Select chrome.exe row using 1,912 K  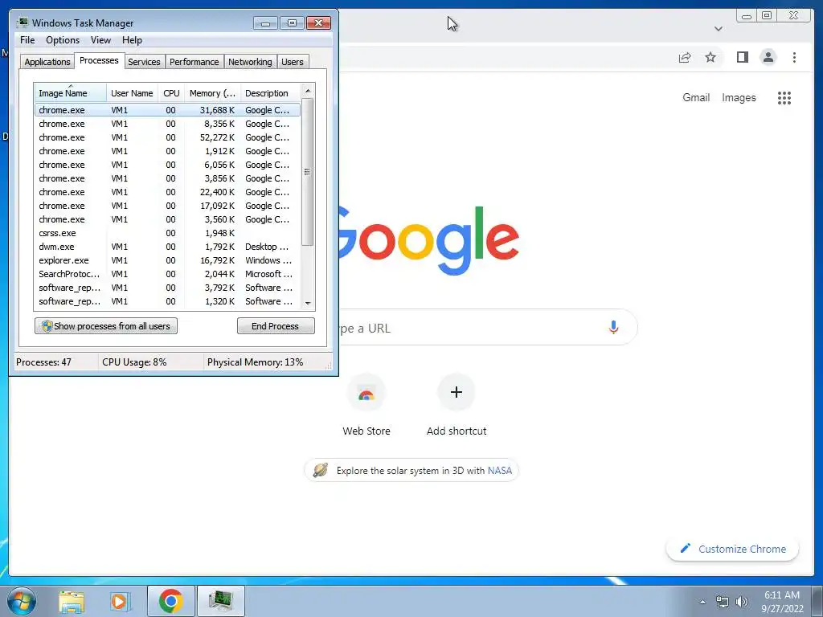167,151
